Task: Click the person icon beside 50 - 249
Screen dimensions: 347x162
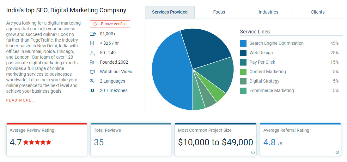Action: [92, 53]
